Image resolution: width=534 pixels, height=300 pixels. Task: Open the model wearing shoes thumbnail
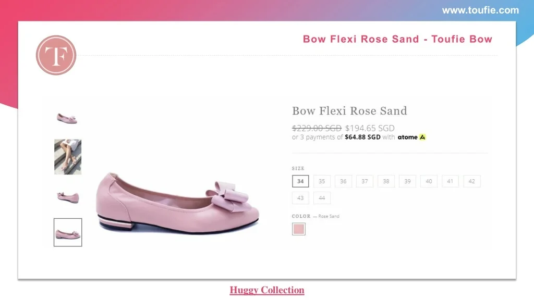click(68, 156)
